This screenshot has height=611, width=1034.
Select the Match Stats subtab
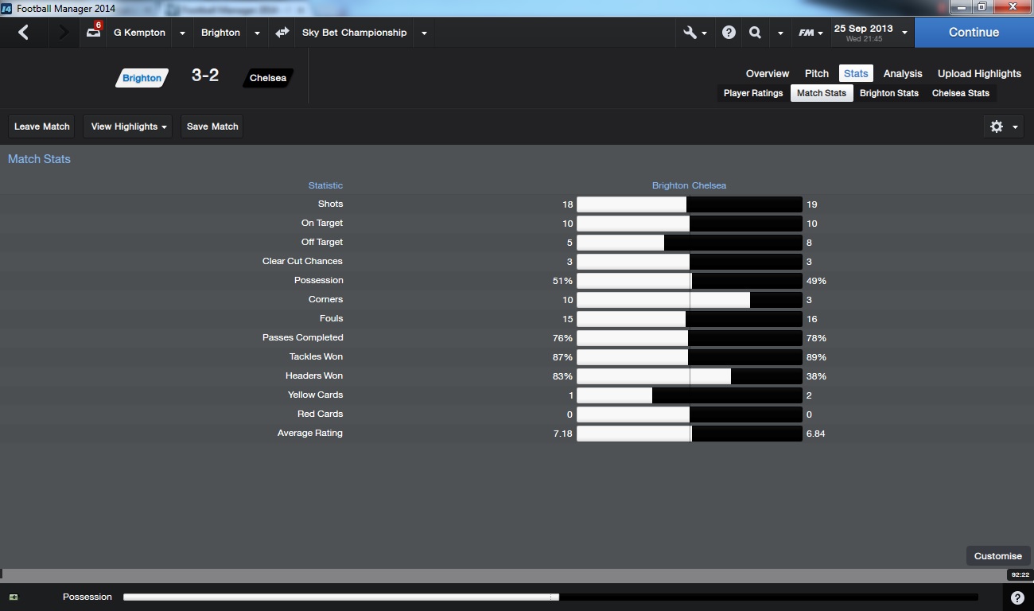tap(822, 93)
